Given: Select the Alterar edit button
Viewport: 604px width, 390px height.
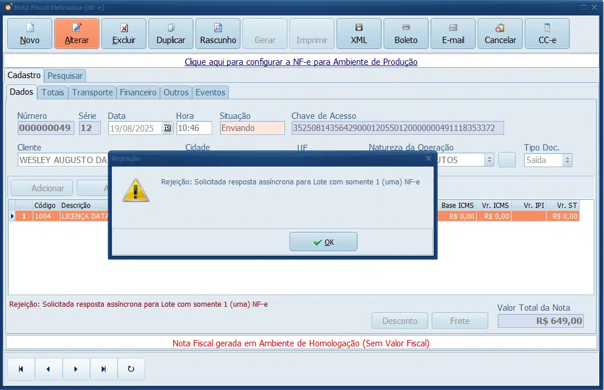Looking at the screenshot, I should 77,33.
